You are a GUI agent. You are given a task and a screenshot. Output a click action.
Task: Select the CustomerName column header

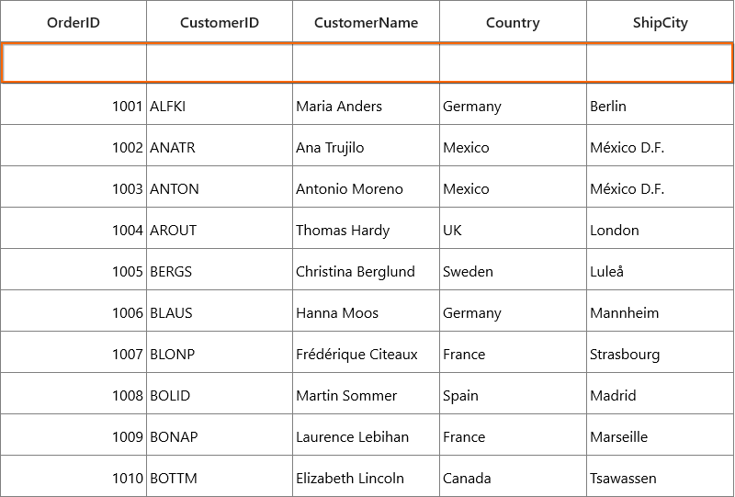[366, 21]
